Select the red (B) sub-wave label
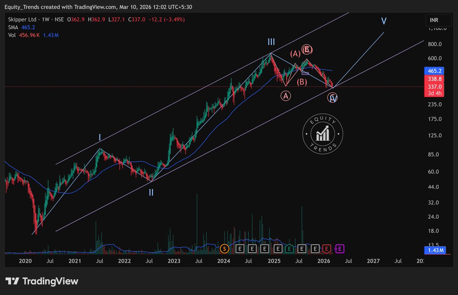This screenshot has height=295, width=458. tap(303, 81)
